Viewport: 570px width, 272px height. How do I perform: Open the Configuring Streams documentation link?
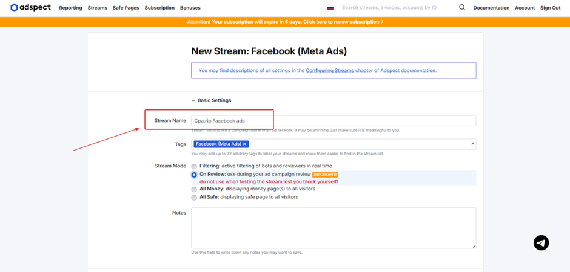pos(330,71)
